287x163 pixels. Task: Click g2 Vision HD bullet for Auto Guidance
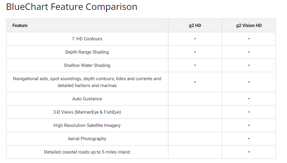coord(249,99)
